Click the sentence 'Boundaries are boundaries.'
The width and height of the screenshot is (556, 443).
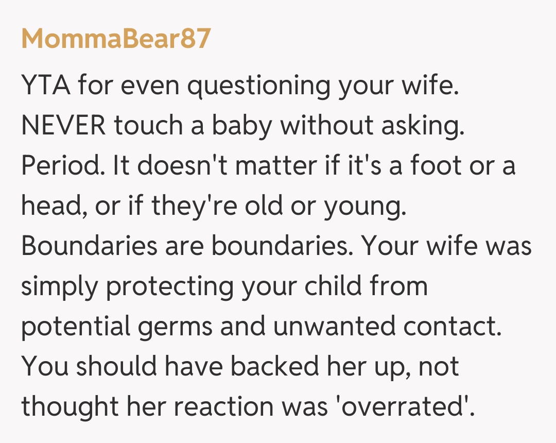(x=186, y=246)
